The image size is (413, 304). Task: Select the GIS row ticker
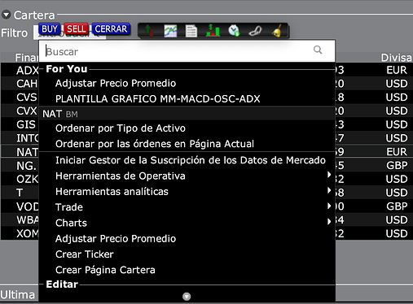(x=26, y=124)
